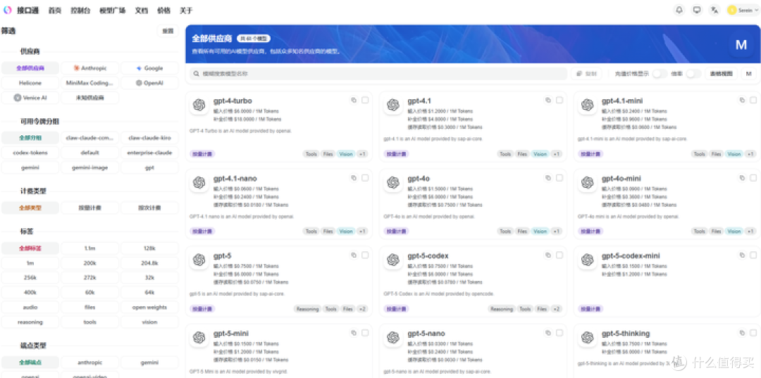The image size is (761, 378).
Task: Check the gpt-4.1-nano card checkbox
Action: tap(365, 177)
